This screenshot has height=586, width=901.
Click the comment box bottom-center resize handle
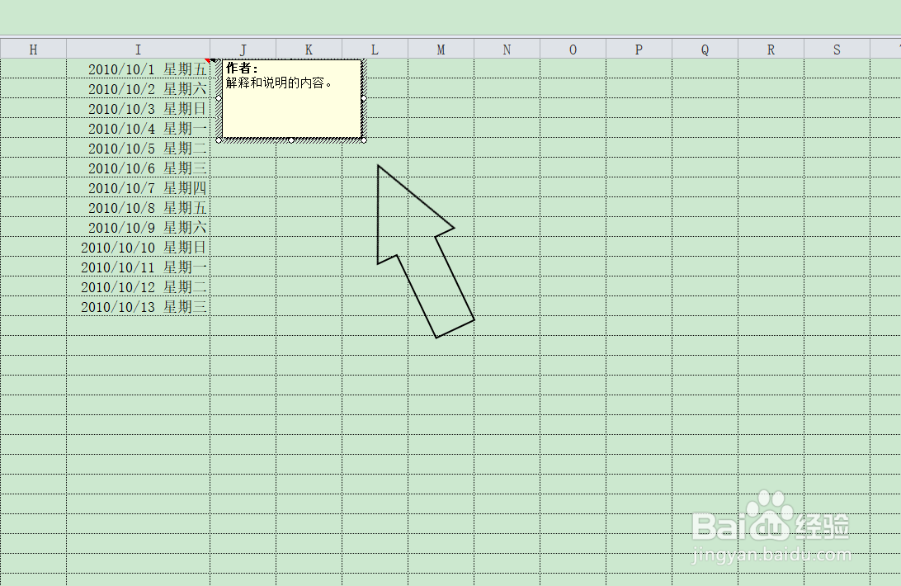(291, 140)
